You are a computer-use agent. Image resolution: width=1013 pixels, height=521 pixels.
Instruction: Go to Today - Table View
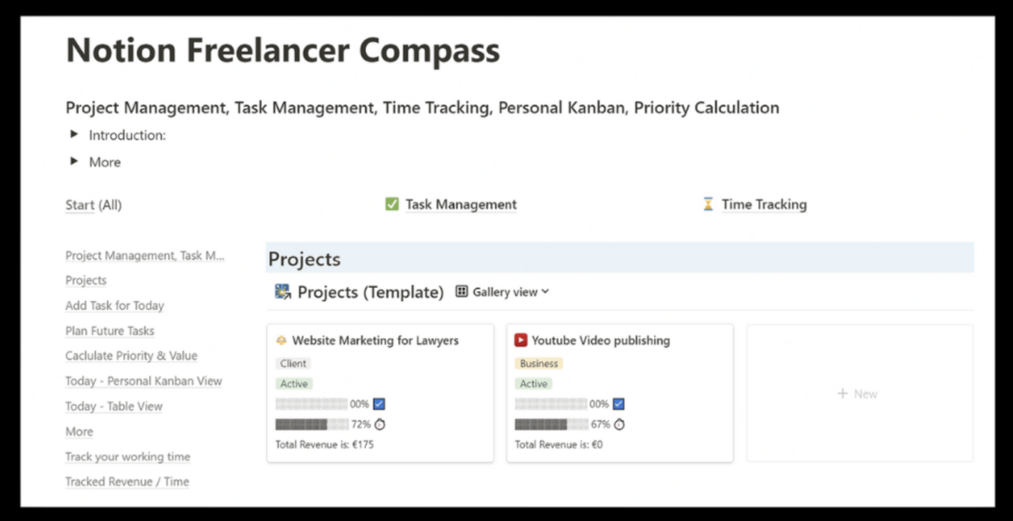114,406
